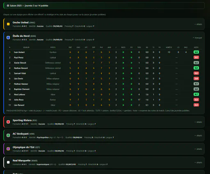This screenshot has width=210, height=174.
Task: Expand Onche United details
Action: point(198,24)
